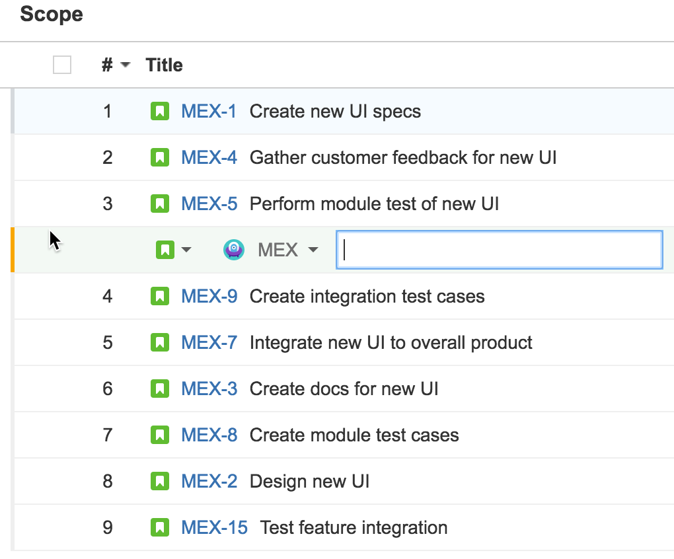The image size is (674, 559).
Task: Select 'Create new UI specs' title text
Action: [x=335, y=111]
